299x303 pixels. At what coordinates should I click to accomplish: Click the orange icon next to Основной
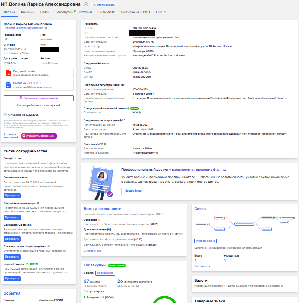coord(99,220)
